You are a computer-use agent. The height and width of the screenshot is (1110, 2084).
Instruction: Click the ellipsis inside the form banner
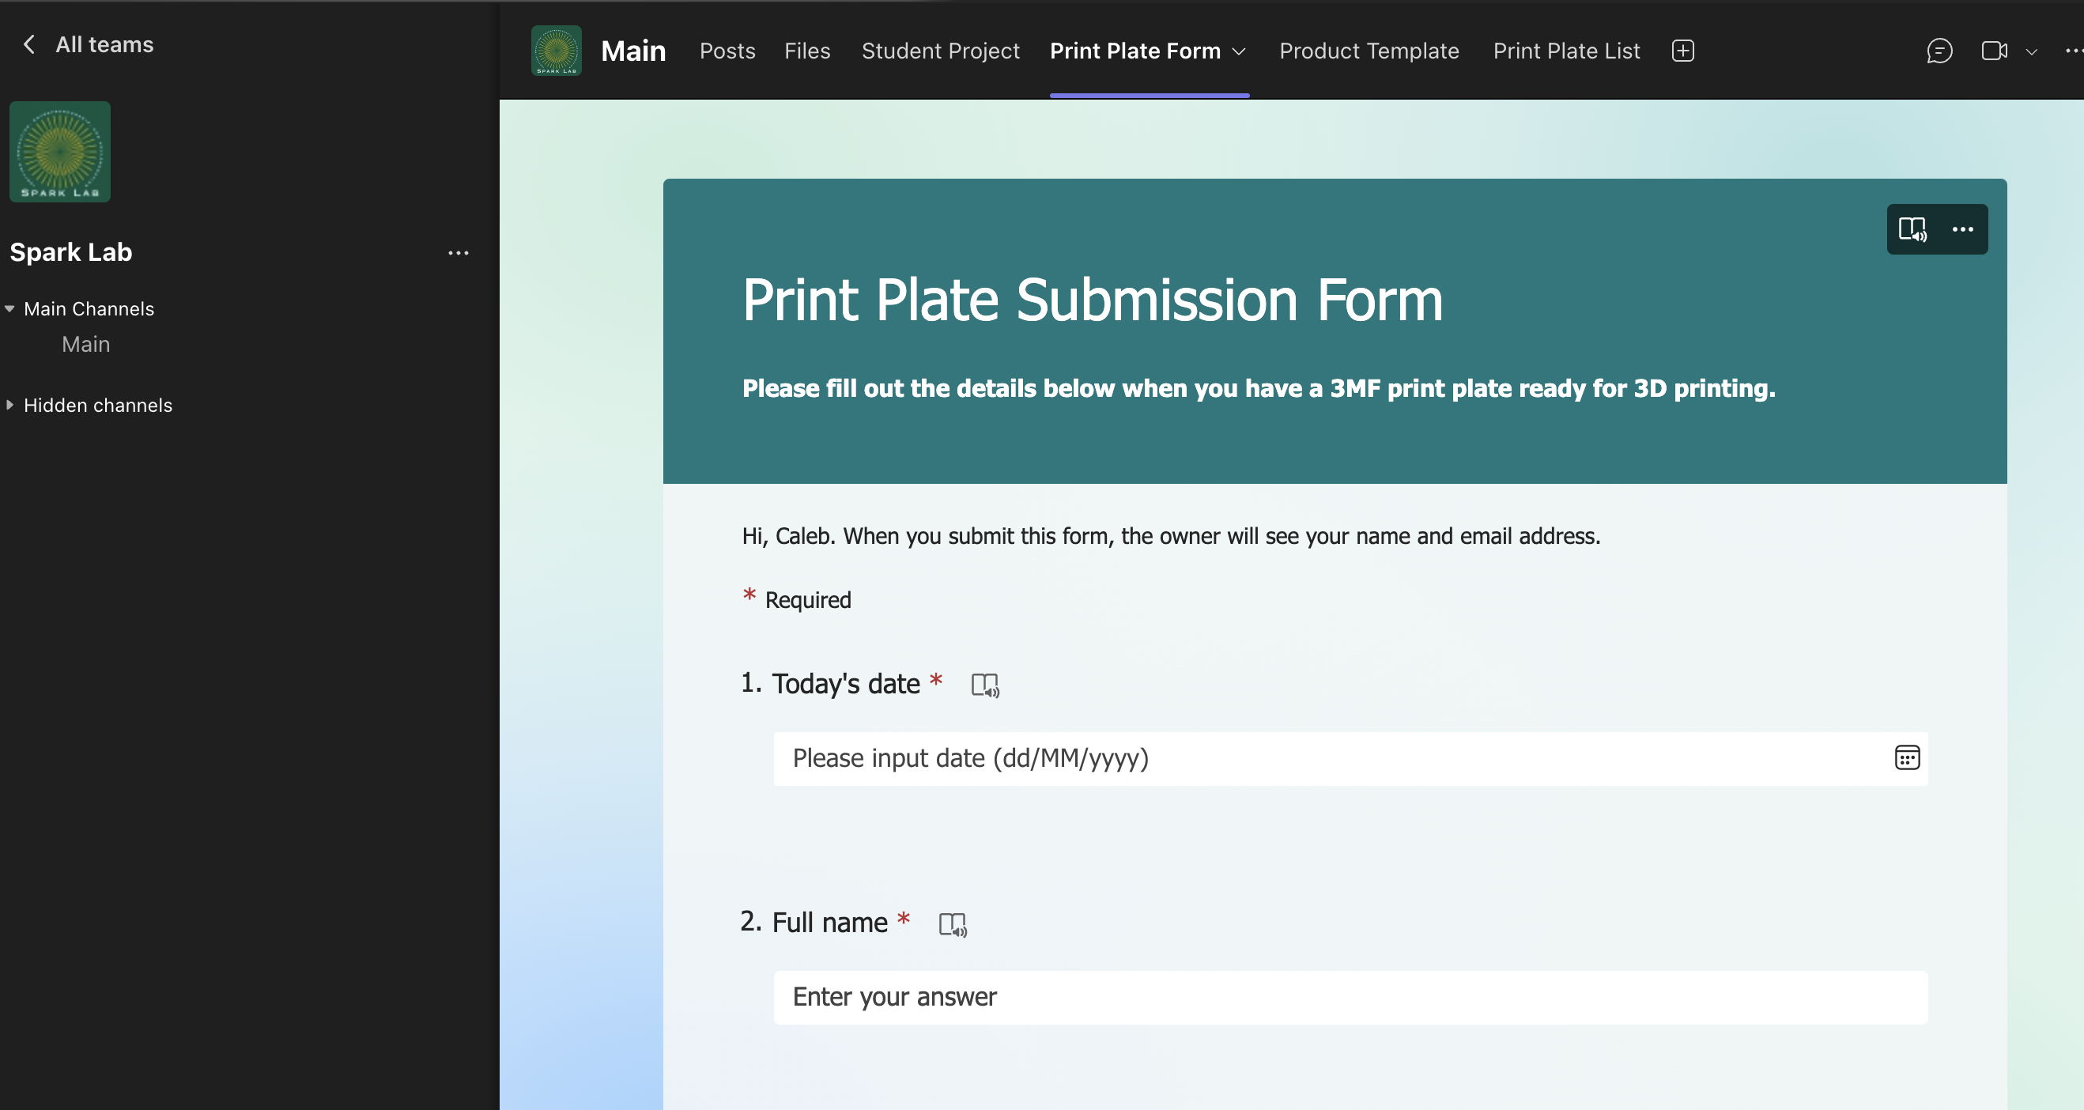click(x=1964, y=229)
